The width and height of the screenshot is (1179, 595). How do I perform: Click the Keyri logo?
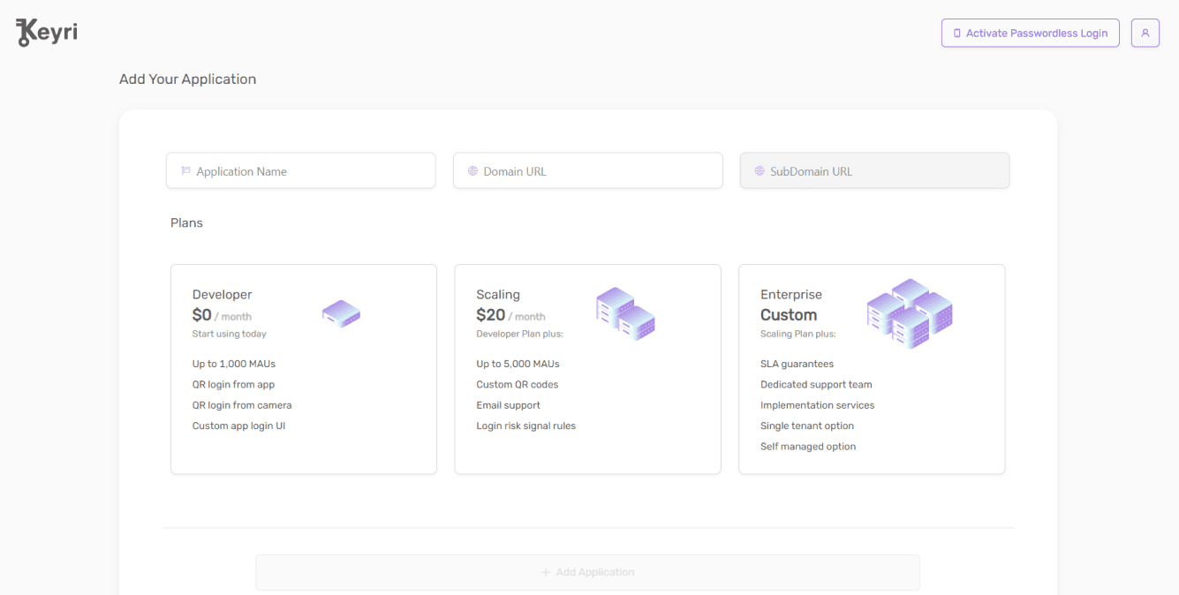pyautogui.click(x=47, y=33)
